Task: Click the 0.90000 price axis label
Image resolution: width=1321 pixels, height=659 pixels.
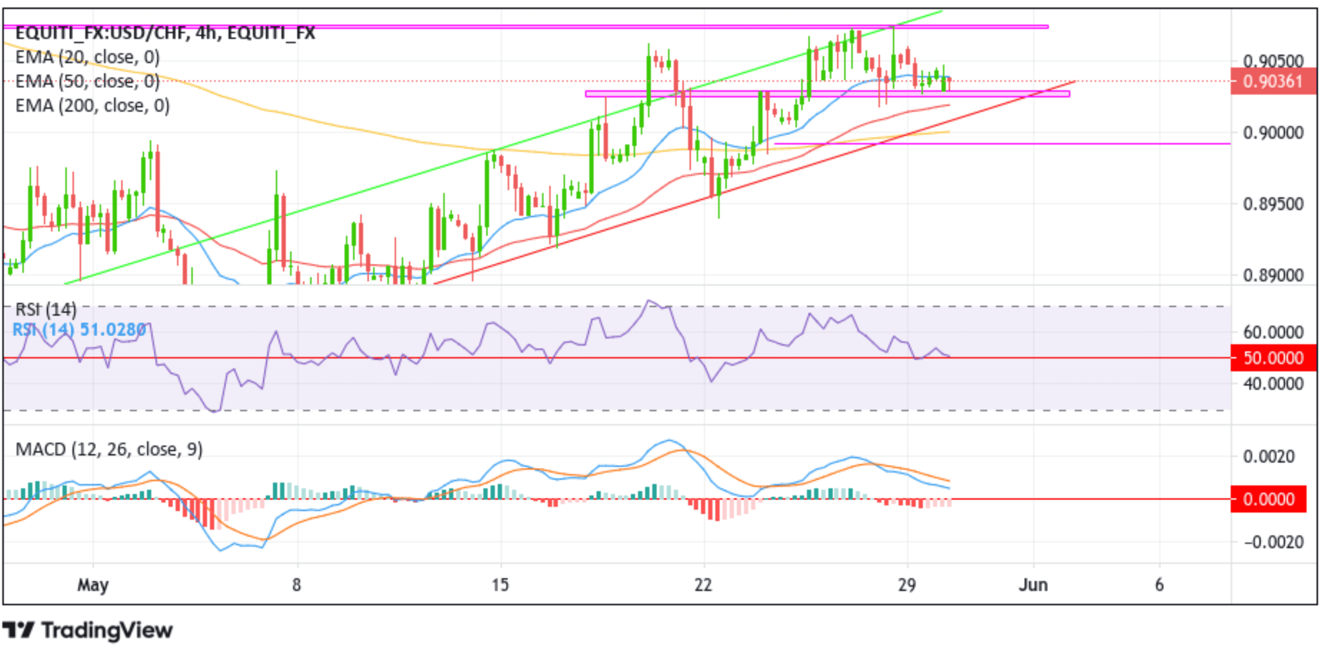Action: 1273,133
